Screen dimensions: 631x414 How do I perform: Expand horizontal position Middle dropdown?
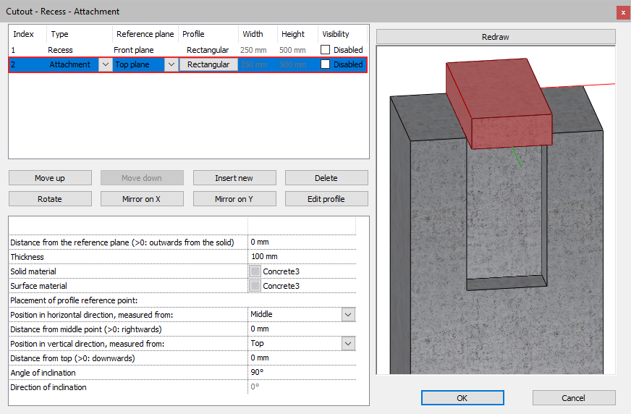pos(348,315)
